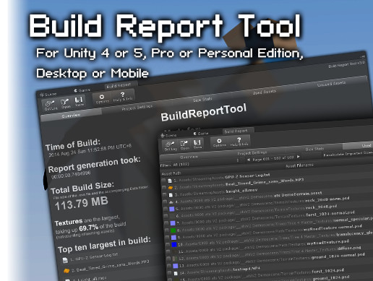The image size is (373, 281).
Task: Click file icon of knight_all.mov row
Action: pyautogui.click(x=171, y=194)
